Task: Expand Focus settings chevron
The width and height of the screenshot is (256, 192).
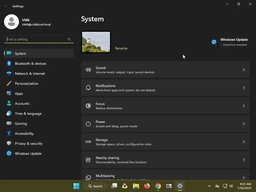Action: tap(243, 106)
